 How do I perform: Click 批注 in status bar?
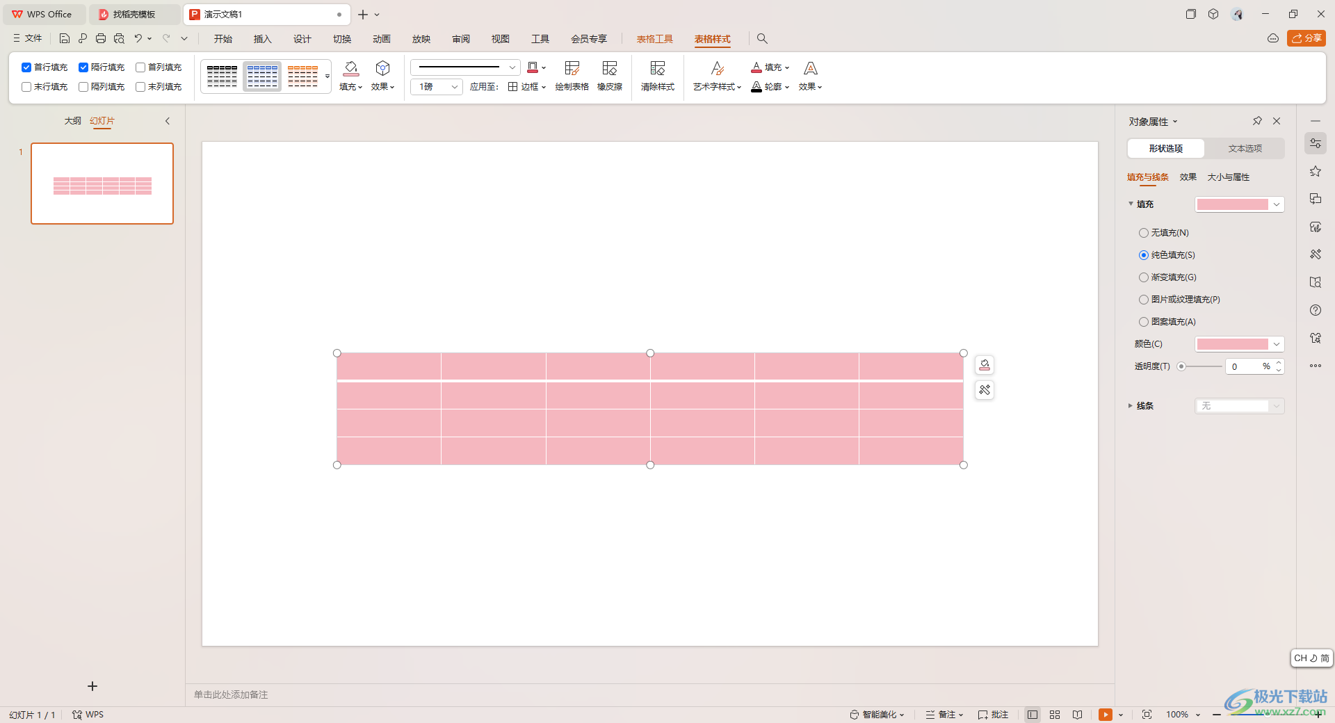(x=993, y=715)
